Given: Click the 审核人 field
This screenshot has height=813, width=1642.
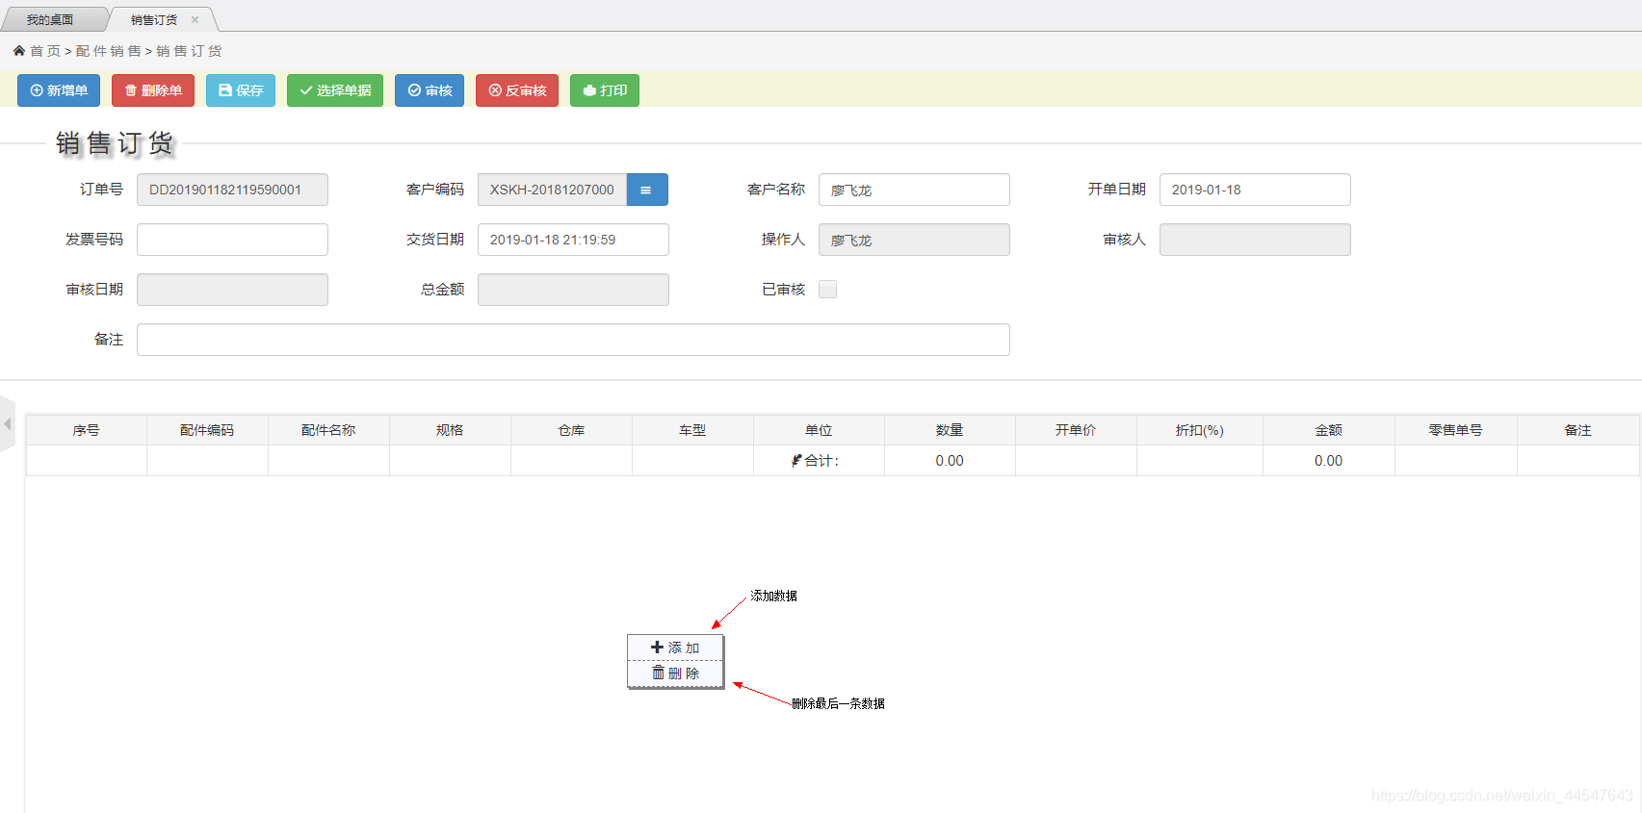Looking at the screenshot, I should click(x=1255, y=240).
